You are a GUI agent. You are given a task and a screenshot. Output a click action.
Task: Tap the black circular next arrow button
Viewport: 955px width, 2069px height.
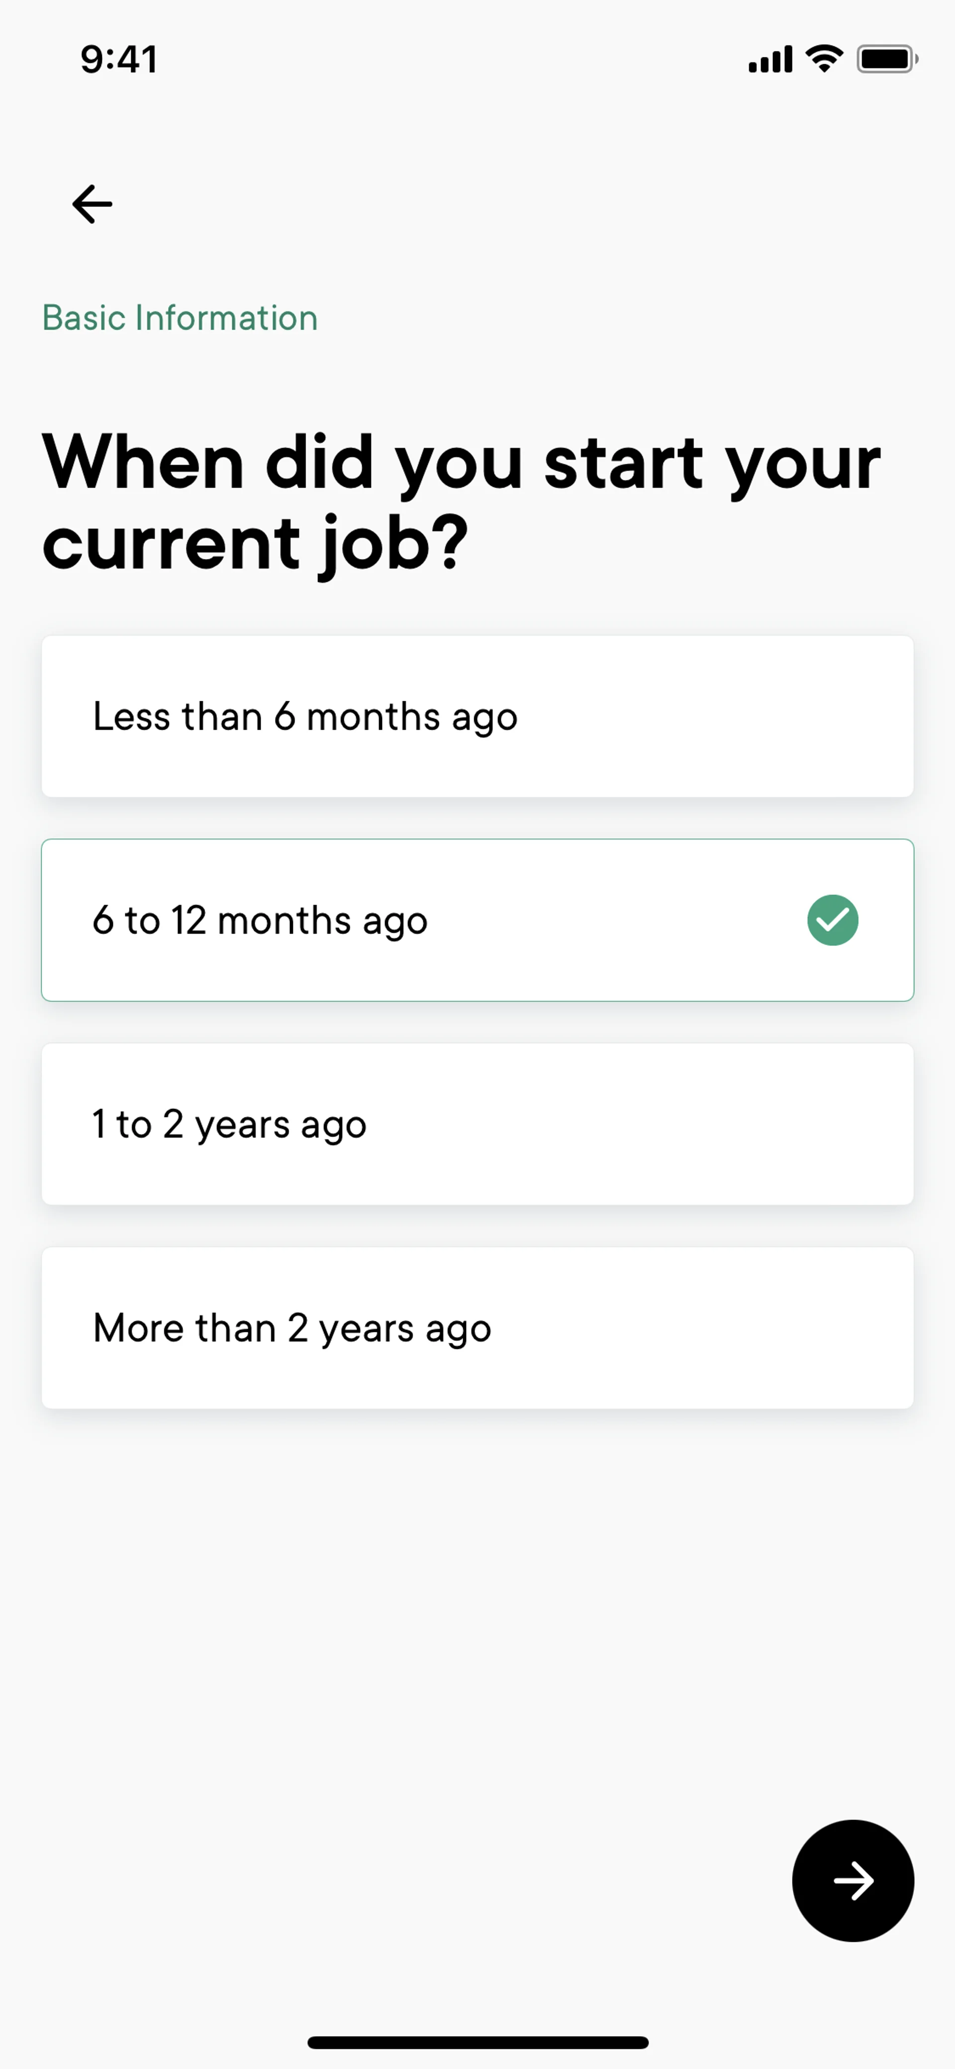pos(852,1880)
